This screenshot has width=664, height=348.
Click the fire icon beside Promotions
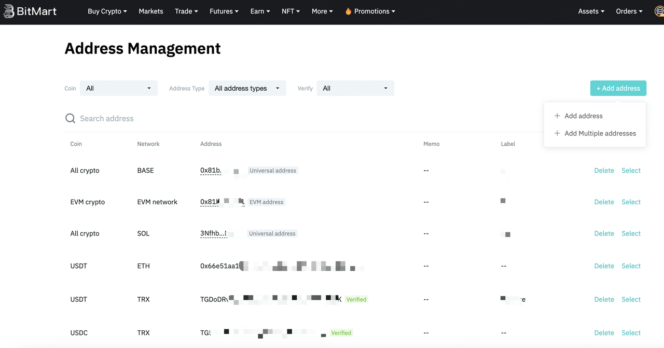(x=348, y=11)
